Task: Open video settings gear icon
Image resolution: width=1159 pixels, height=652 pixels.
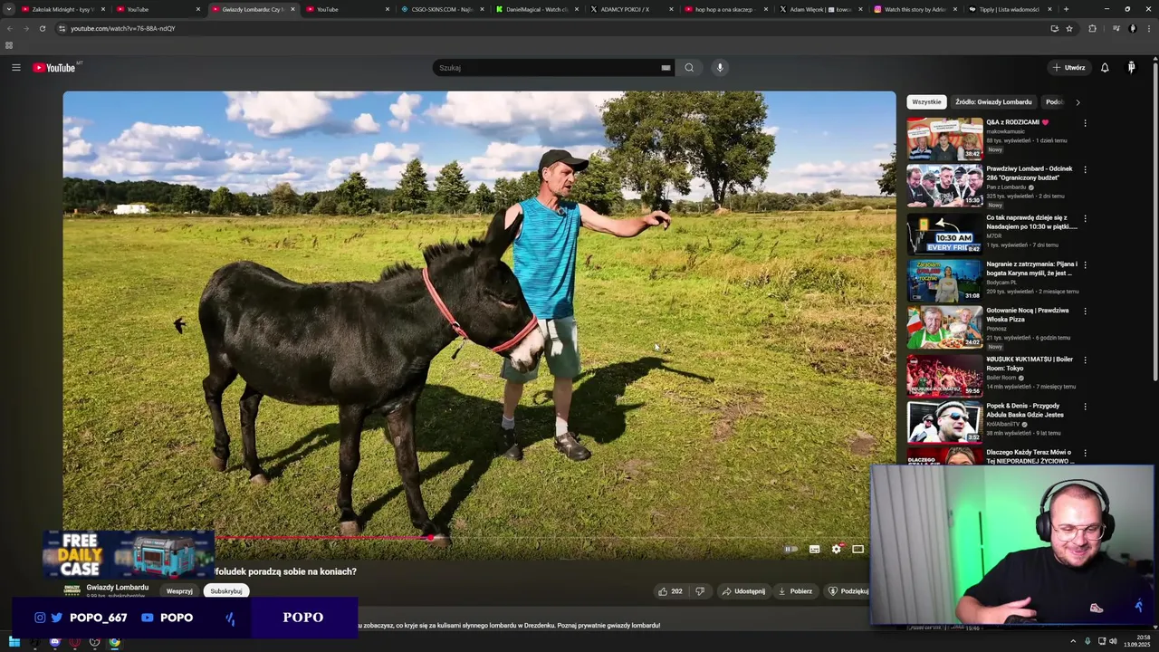Action: 837,549
